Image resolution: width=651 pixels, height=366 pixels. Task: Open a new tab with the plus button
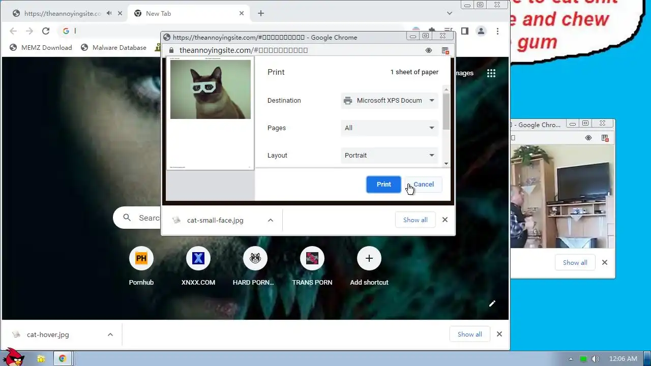pyautogui.click(x=261, y=13)
